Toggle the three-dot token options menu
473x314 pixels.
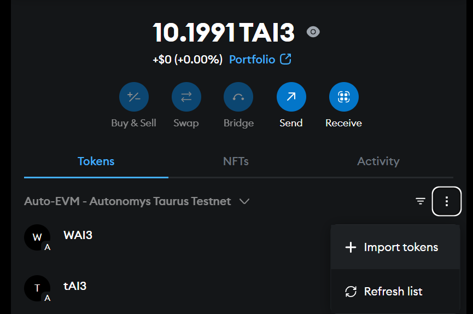[x=446, y=201]
